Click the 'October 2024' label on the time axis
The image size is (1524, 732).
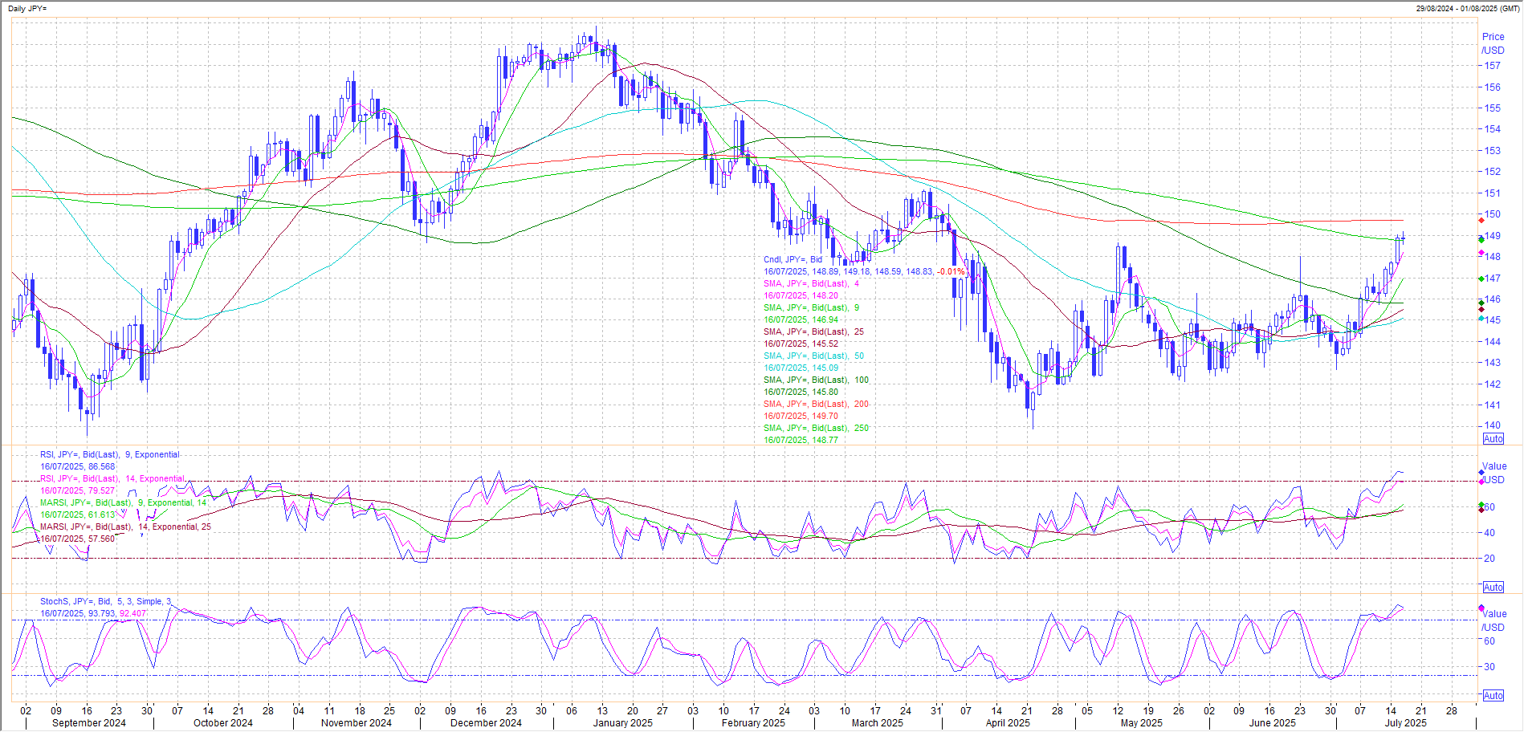click(223, 723)
